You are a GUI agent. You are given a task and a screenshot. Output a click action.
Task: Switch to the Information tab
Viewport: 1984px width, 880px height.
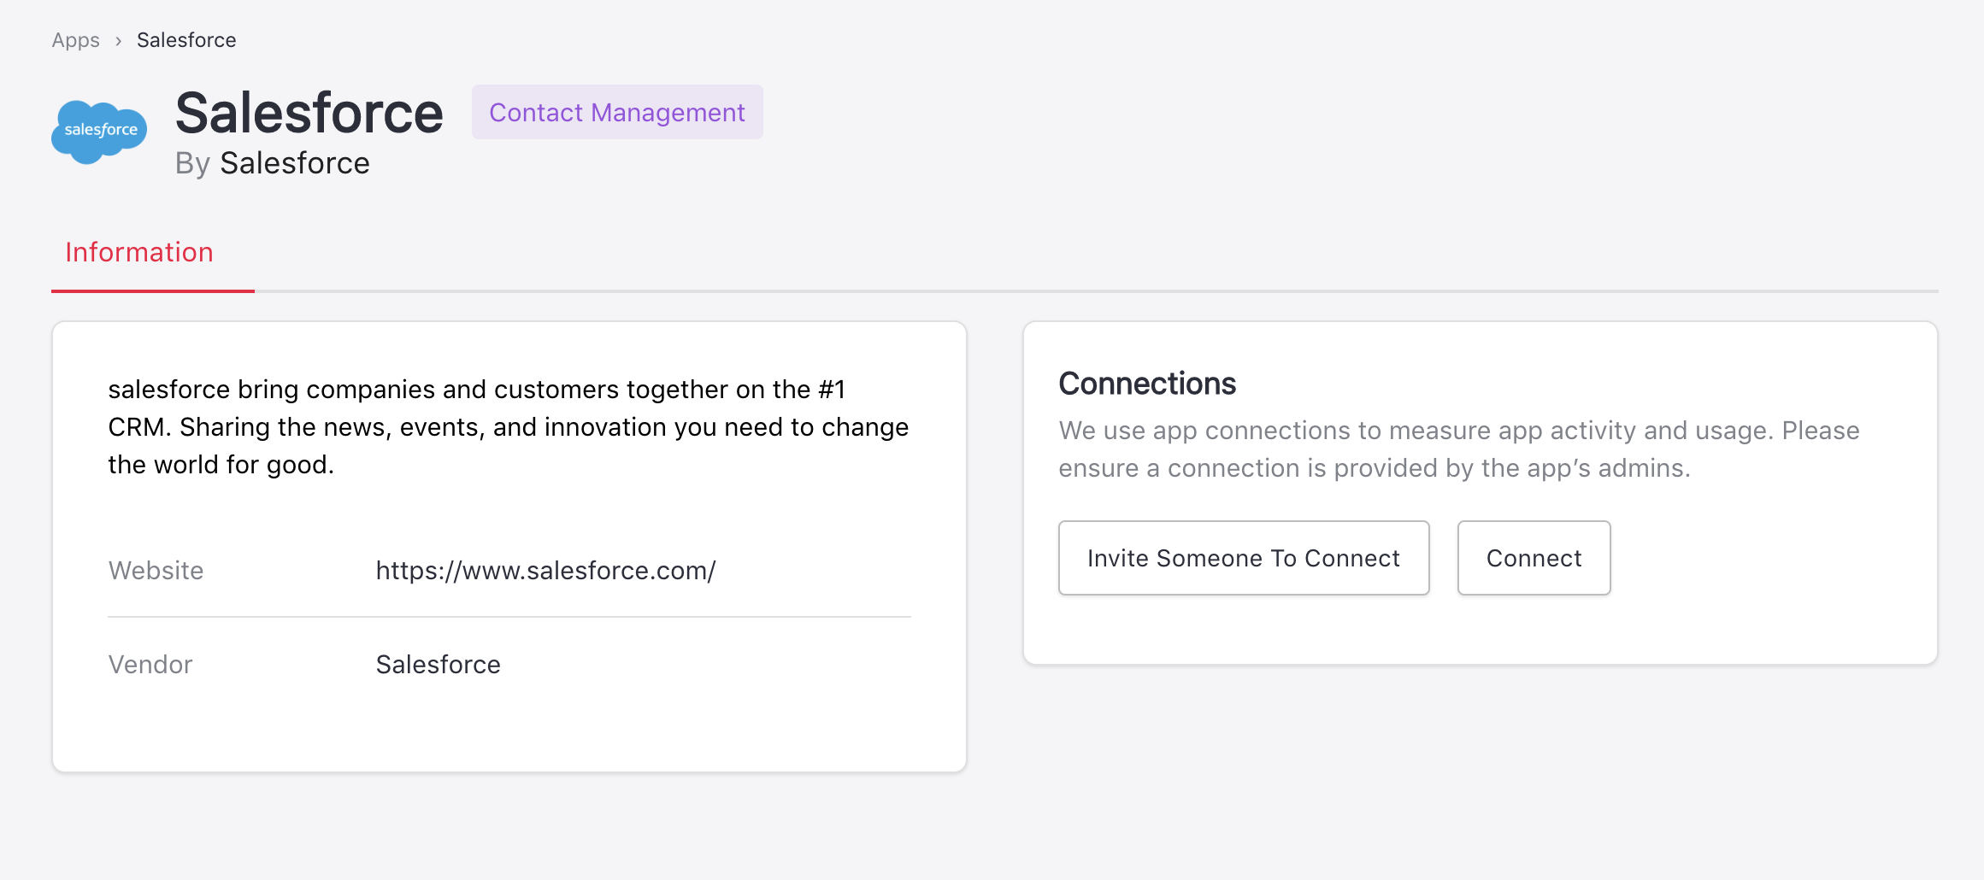pyautogui.click(x=139, y=252)
